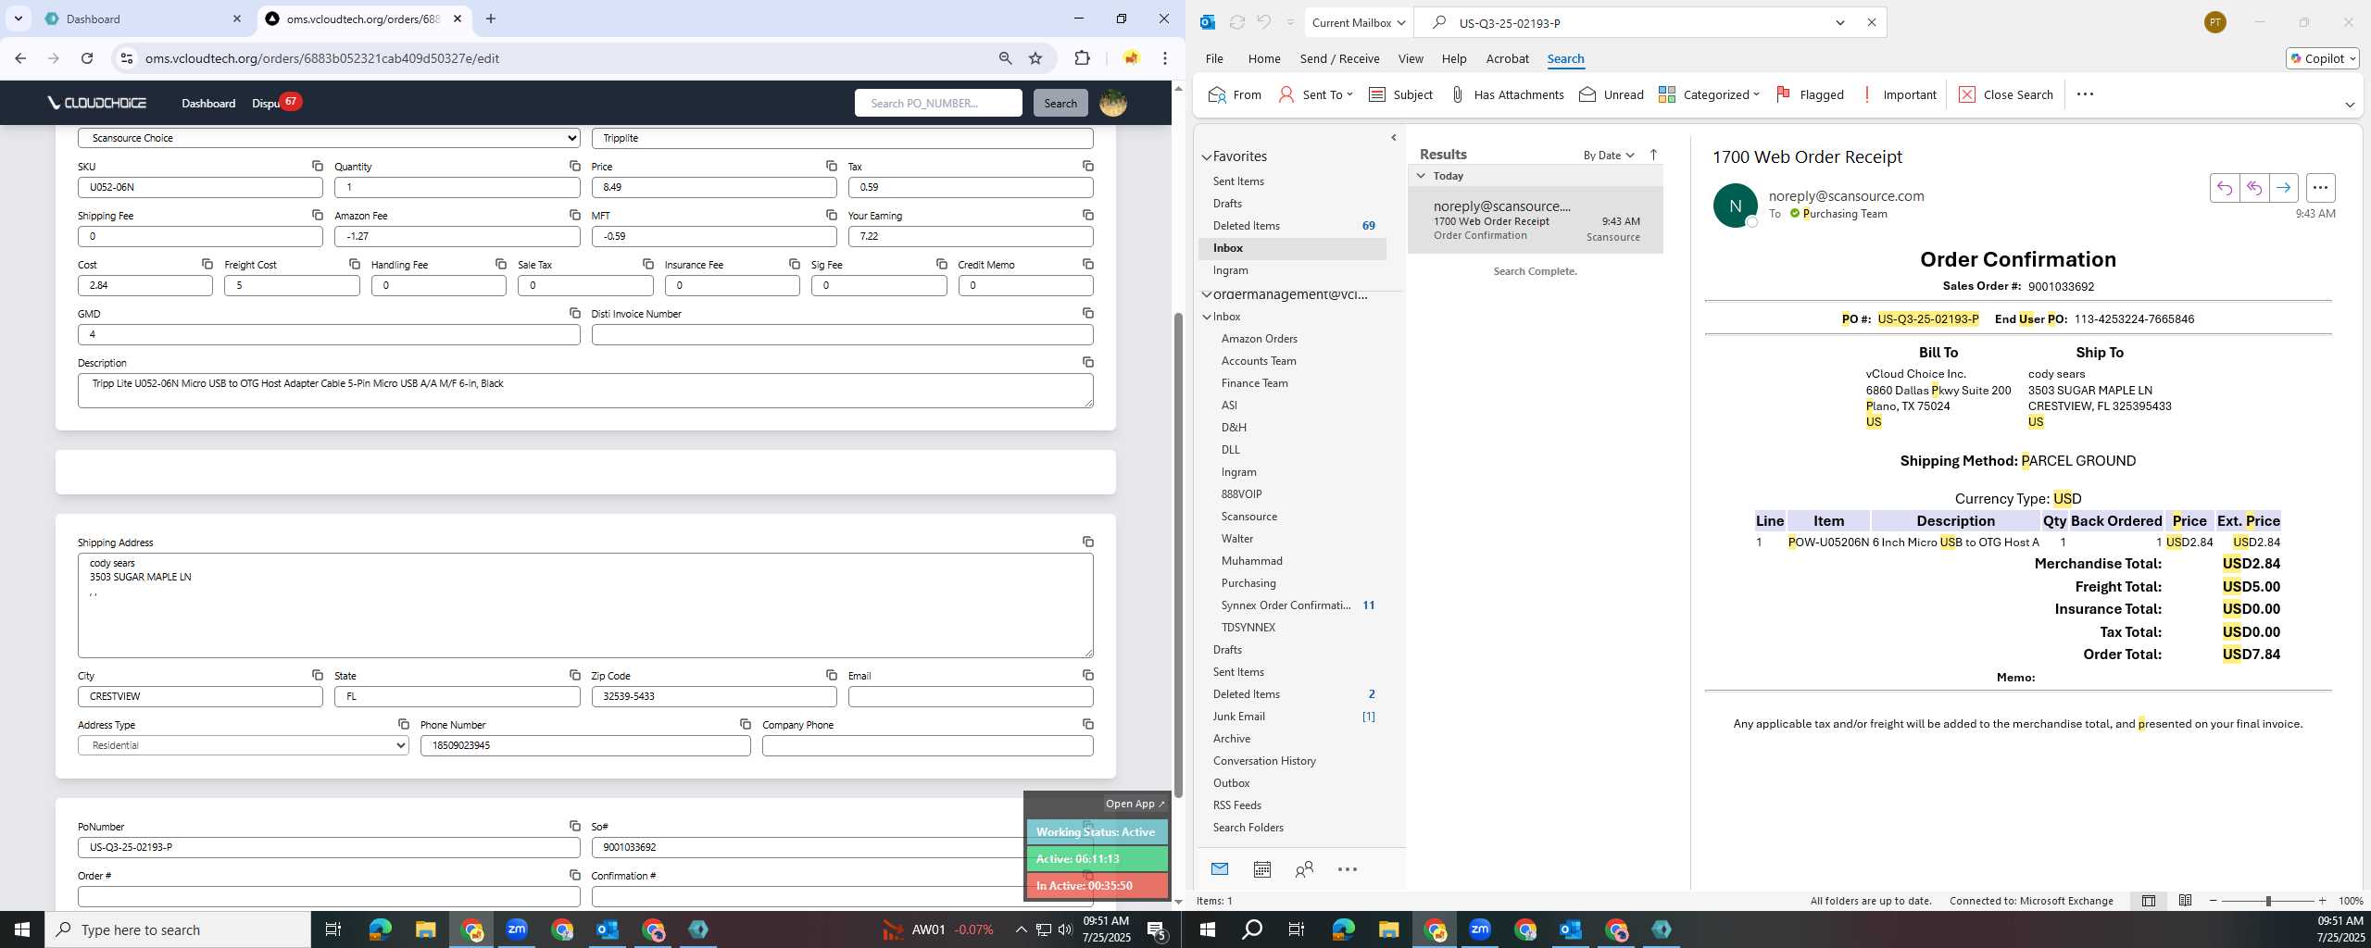Image resolution: width=2371 pixels, height=948 pixels.
Task: Adjust the Outlook zoom slider
Action: (2268, 901)
